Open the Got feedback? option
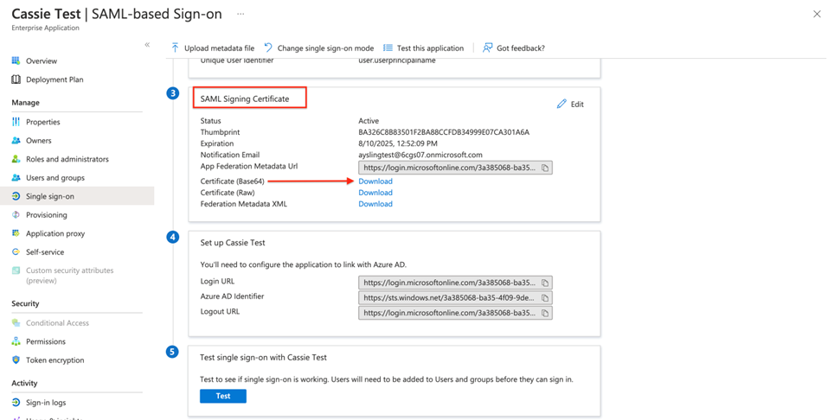 point(513,48)
